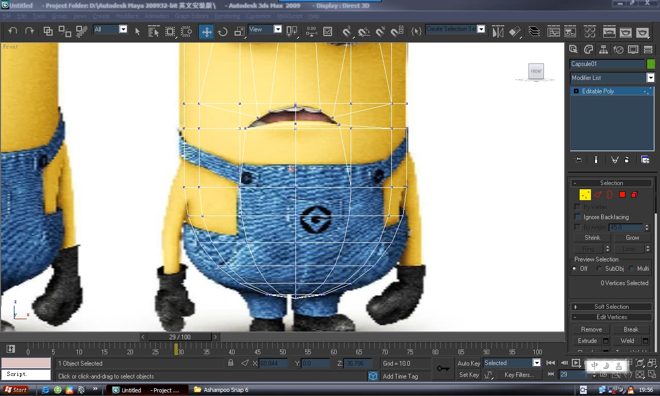Viewport: 660px width, 396px height.
Task: Open the Graph Editors menu
Action: tap(191, 16)
